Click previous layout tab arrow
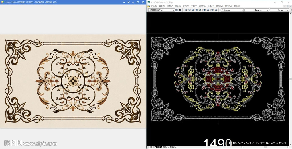Image resolution: width=292 pixels, height=149 pixels. 150,147
